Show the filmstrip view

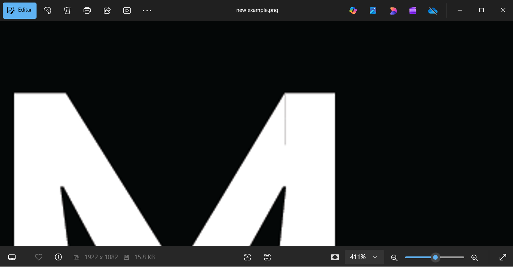[x=12, y=257]
